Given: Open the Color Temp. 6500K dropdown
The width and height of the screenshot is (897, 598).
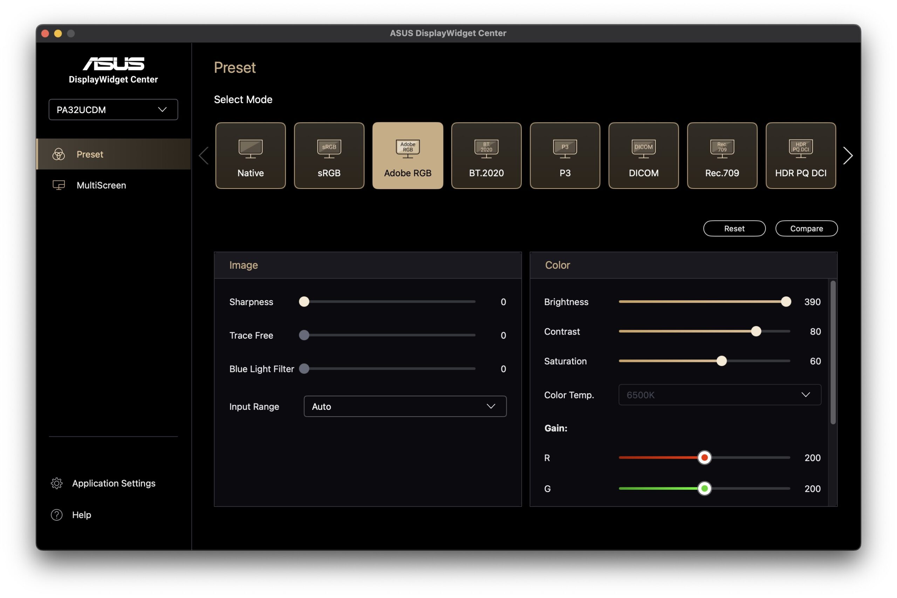Looking at the screenshot, I should tap(719, 395).
